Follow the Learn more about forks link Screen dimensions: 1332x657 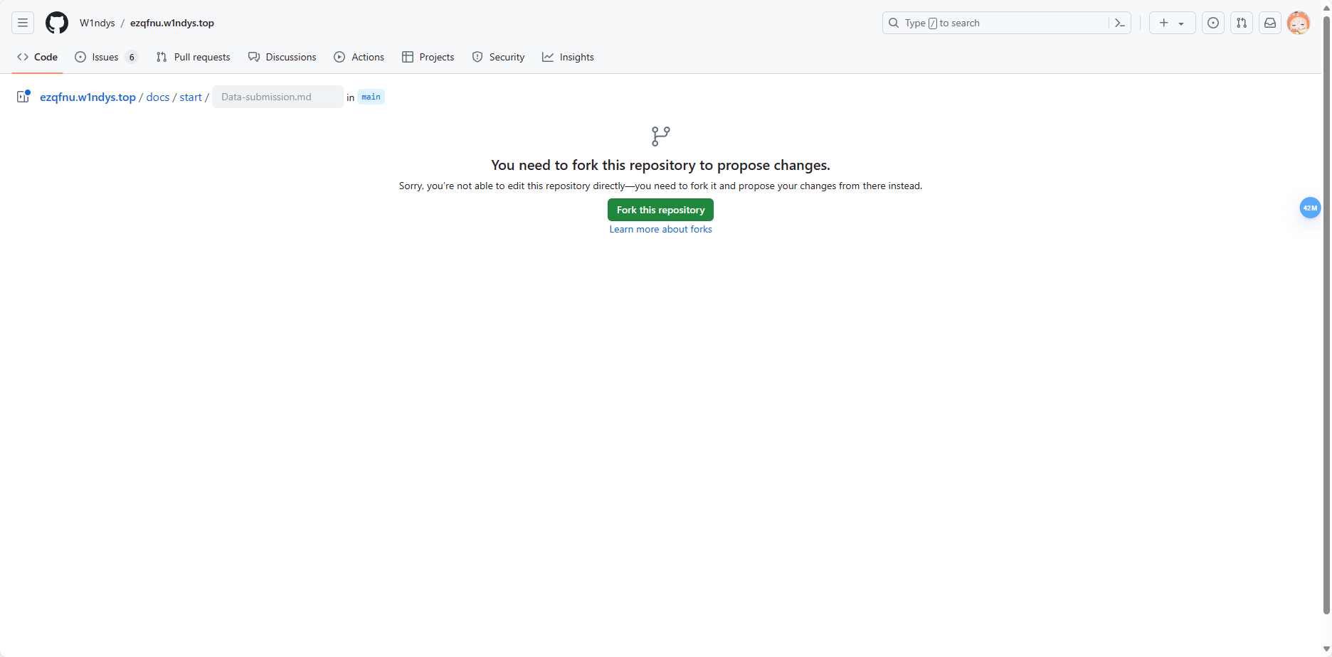pyautogui.click(x=660, y=229)
